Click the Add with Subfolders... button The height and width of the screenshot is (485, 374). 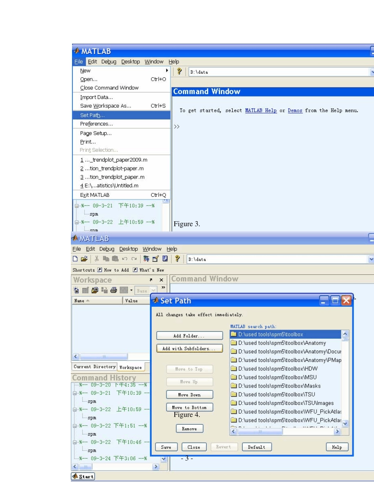[x=189, y=349]
